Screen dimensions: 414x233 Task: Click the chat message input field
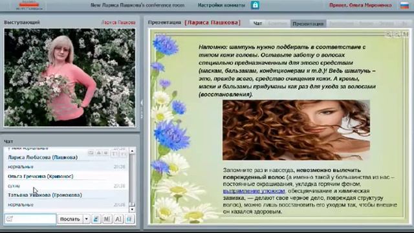tap(30, 219)
